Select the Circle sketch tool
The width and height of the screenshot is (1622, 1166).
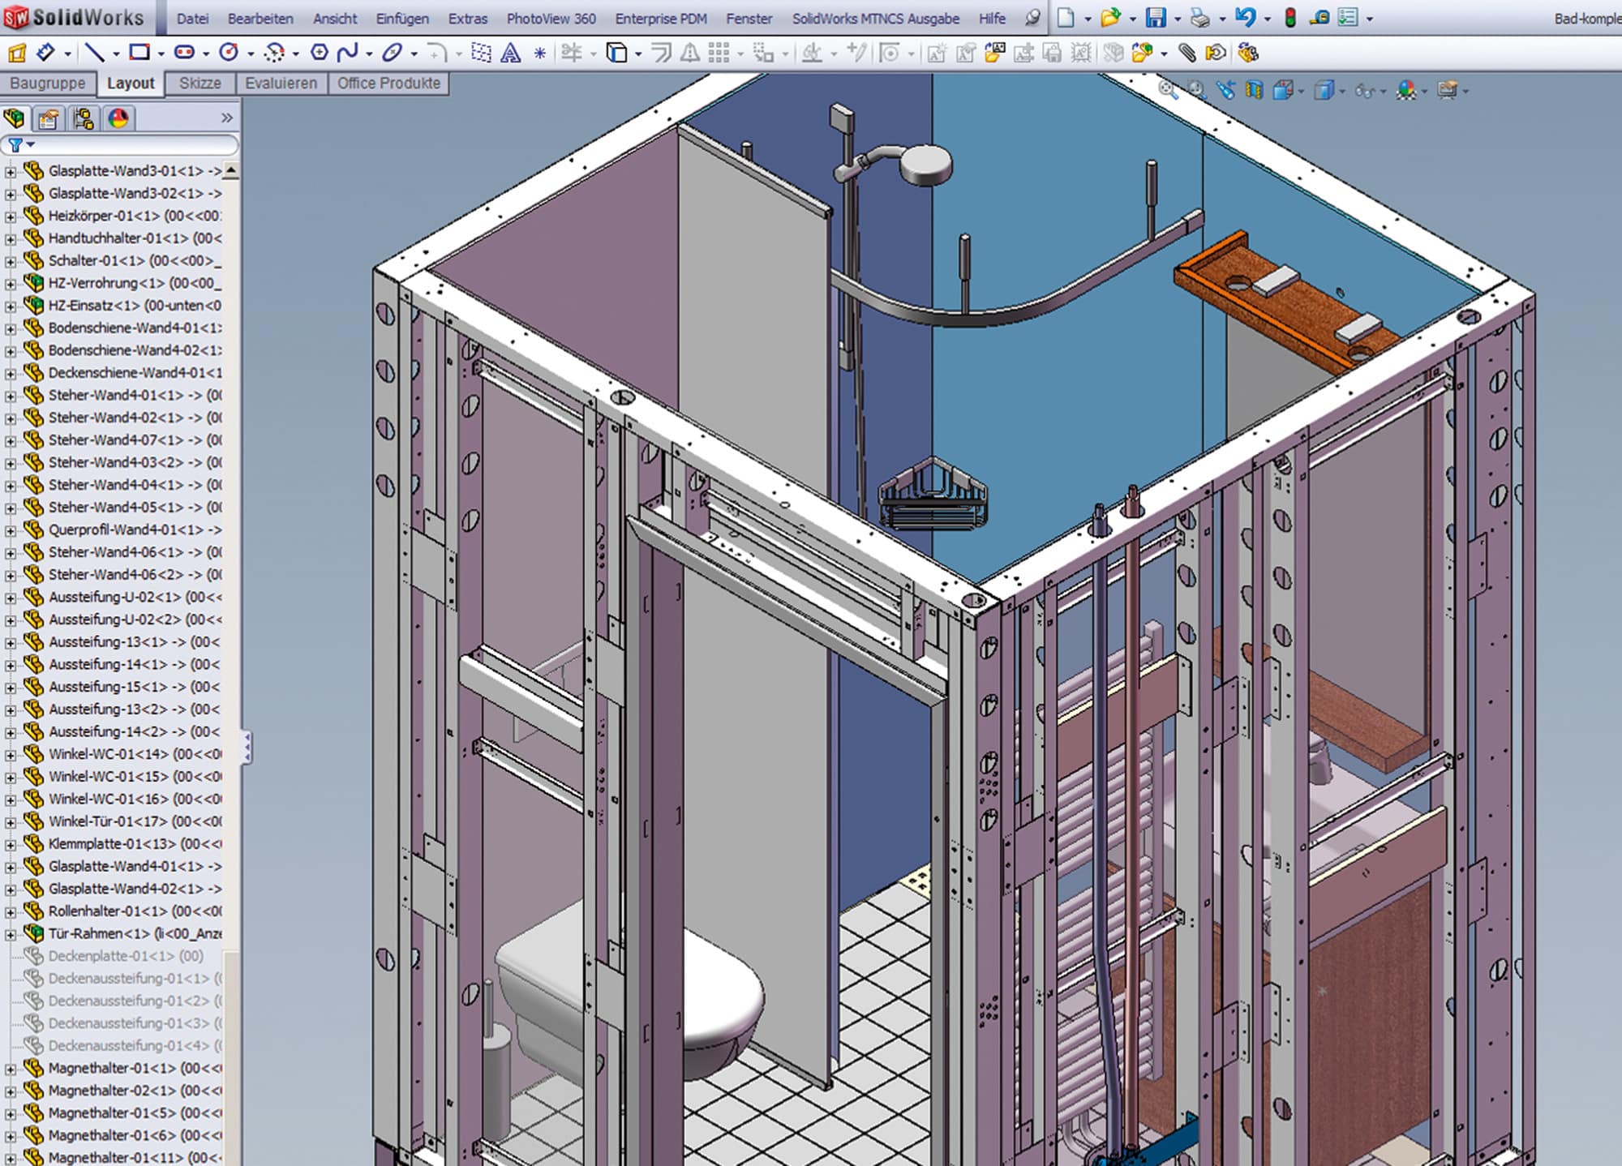pos(230,53)
